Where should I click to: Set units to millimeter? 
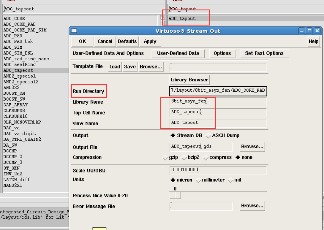(210, 180)
